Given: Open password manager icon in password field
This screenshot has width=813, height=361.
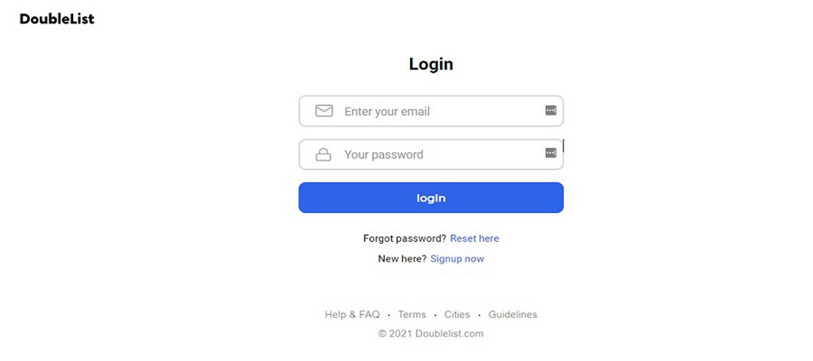Looking at the screenshot, I should click(x=551, y=153).
